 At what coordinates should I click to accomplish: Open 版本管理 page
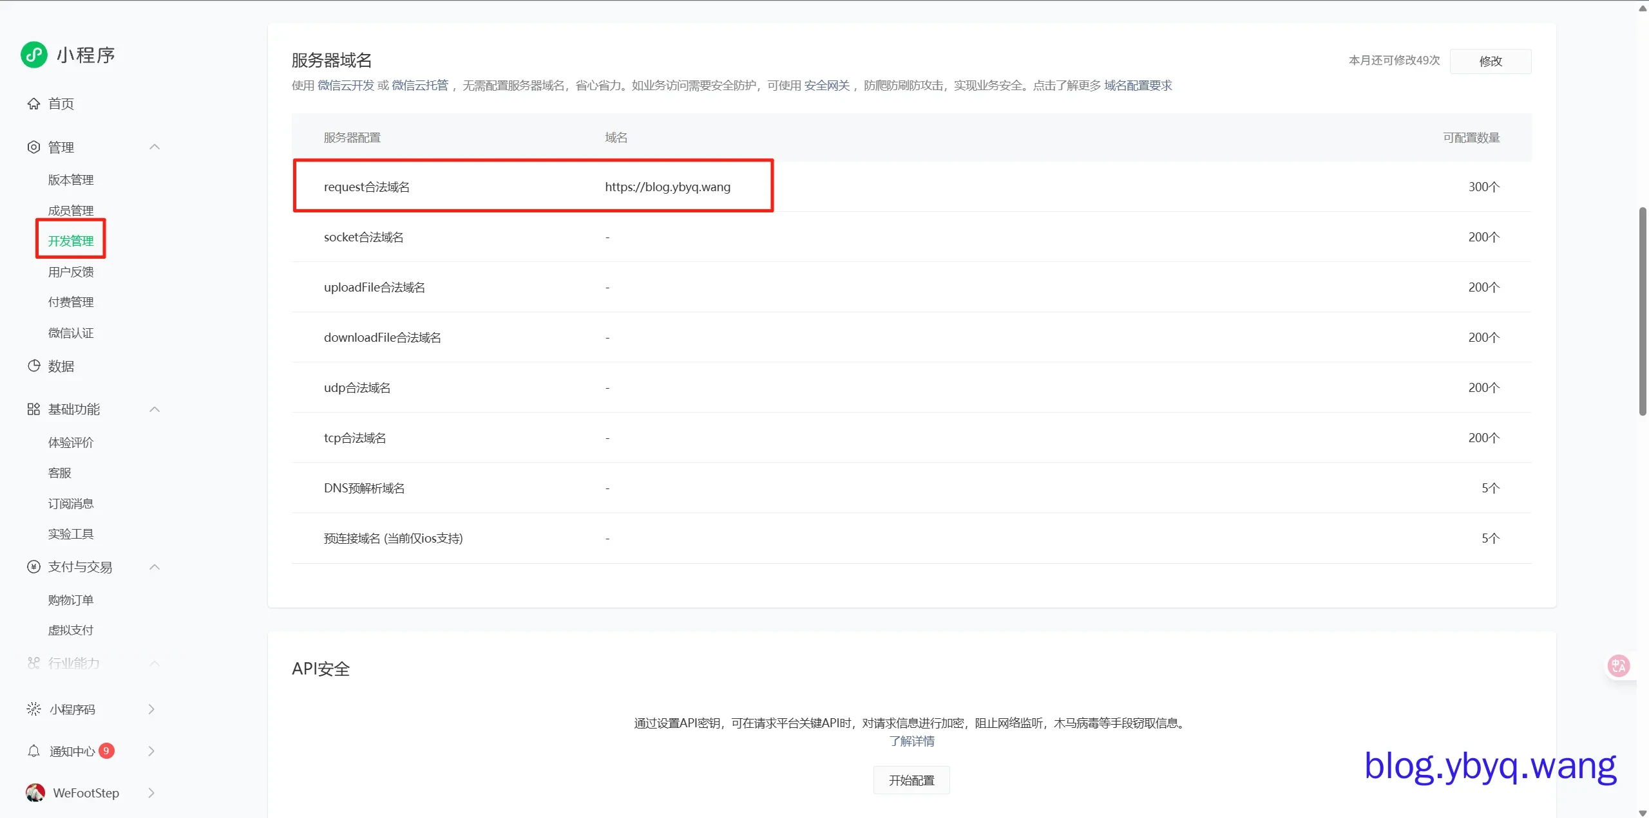[71, 180]
